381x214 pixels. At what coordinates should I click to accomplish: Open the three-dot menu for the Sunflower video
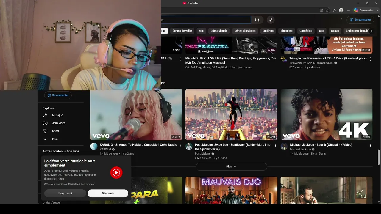[275, 146]
